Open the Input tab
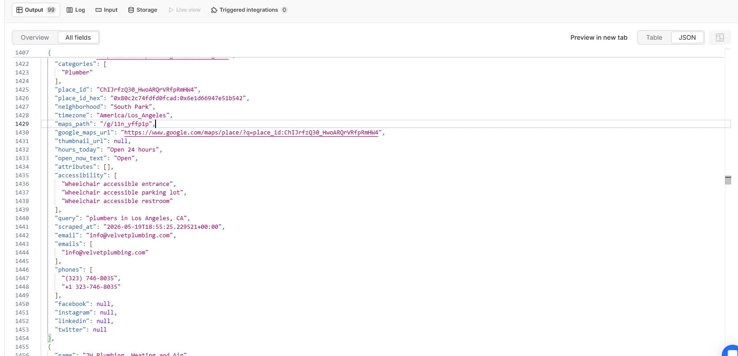 click(106, 10)
